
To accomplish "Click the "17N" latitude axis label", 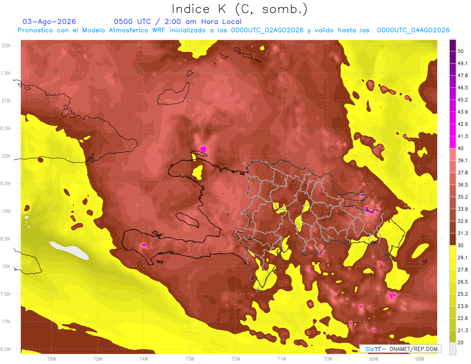I will coord(6,322).
